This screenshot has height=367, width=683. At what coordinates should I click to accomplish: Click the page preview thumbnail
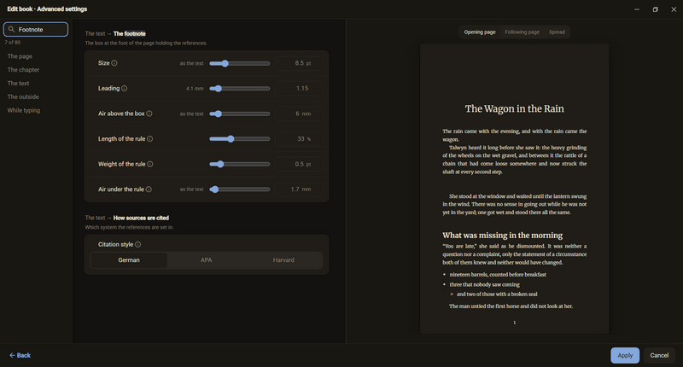click(515, 189)
